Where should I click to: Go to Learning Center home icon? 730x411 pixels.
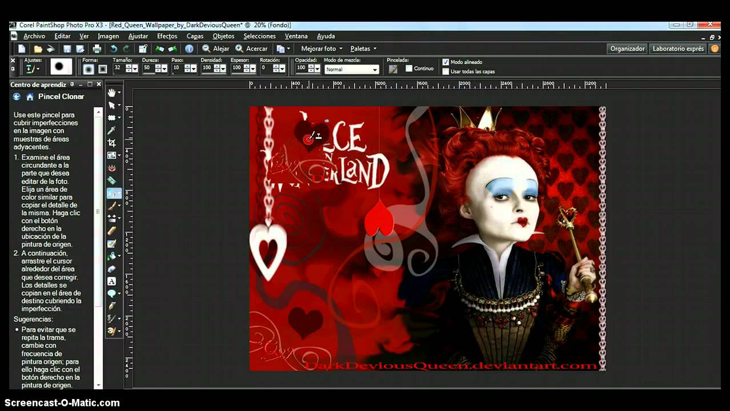pyautogui.click(x=30, y=97)
